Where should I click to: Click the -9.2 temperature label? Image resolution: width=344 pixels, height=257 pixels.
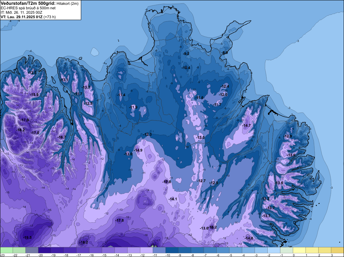coord(186,54)
